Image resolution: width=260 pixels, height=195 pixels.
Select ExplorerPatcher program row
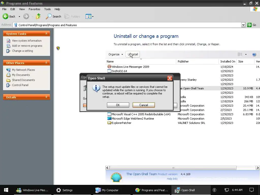182,123
